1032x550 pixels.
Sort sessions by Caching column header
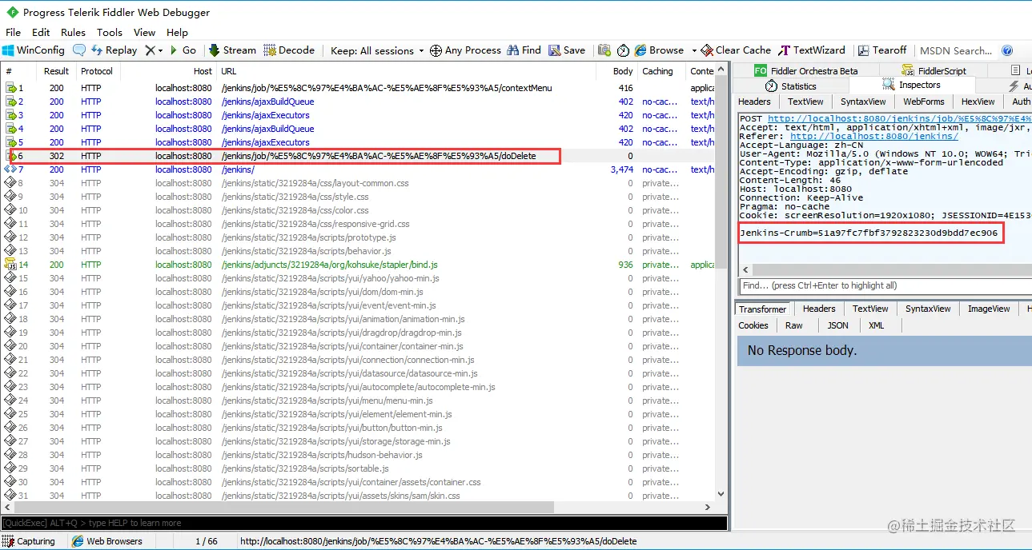[x=661, y=70]
